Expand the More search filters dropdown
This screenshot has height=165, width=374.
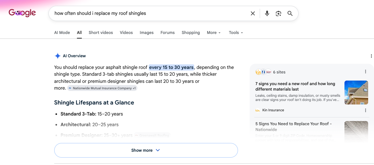tap(214, 33)
